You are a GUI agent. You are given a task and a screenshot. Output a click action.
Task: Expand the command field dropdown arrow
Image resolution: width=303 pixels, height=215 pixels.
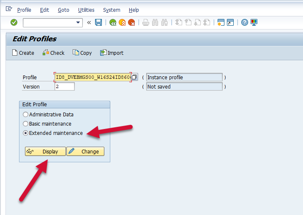78,22
